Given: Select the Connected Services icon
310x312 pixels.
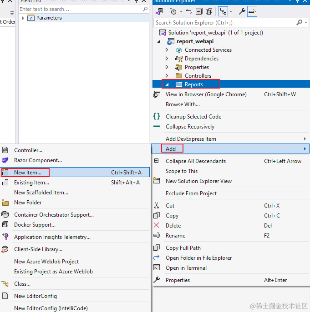Looking at the screenshot, I should [x=179, y=50].
